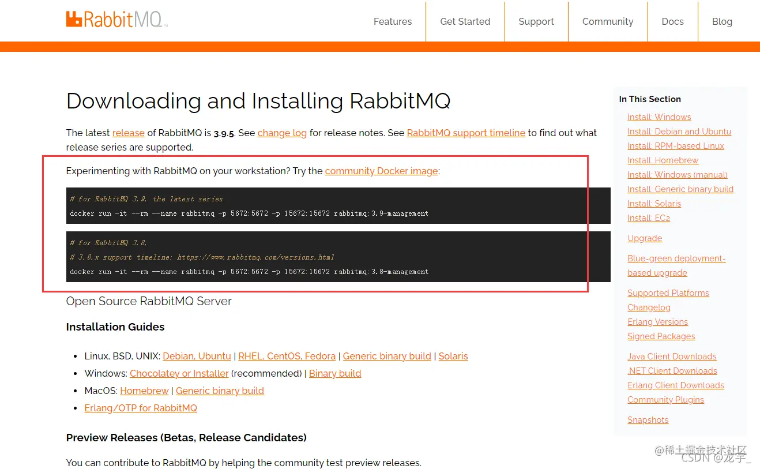Open 'Supported Platforms' sidebar link

pyautogui.click(x=668, y=293)
